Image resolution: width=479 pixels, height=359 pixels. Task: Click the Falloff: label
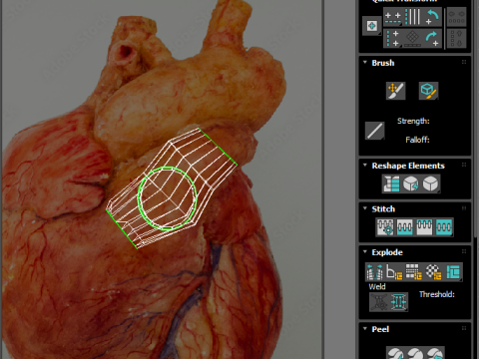(x=417, y=140)
